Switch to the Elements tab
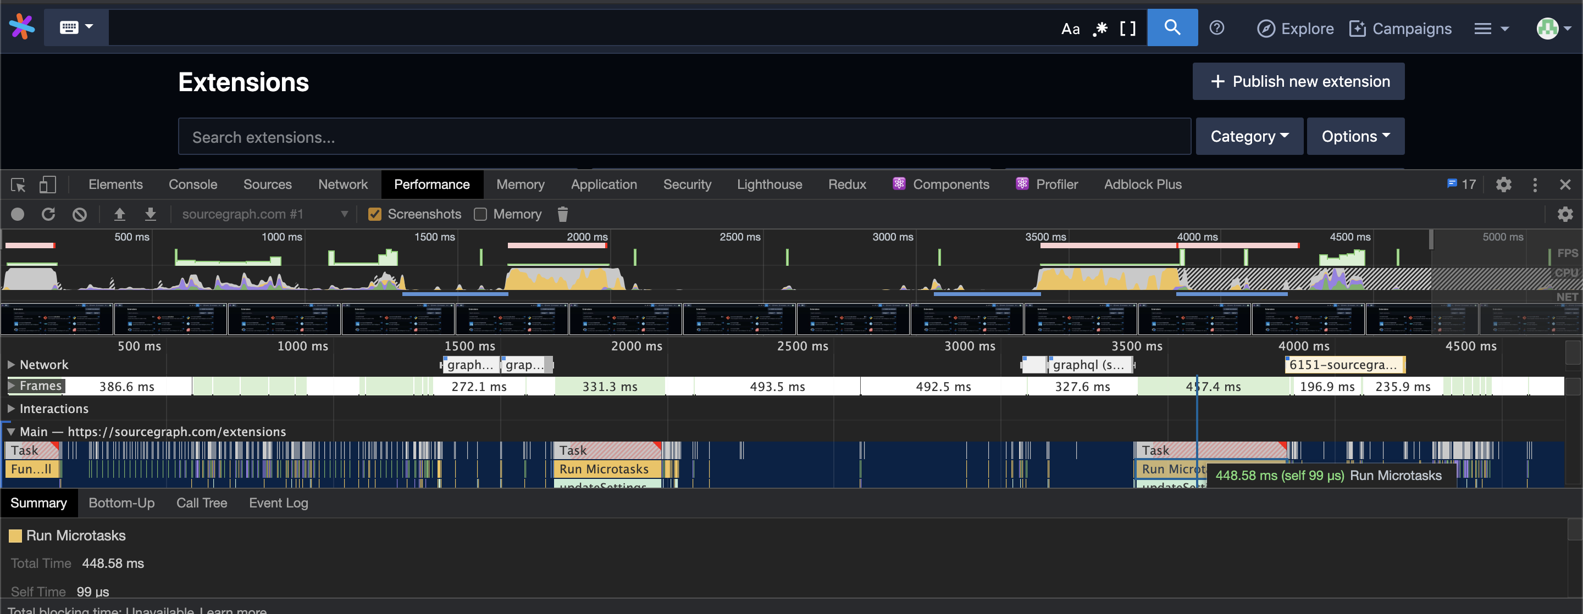The width and height of the screenshot is (1583, 614). click(115, 184)
